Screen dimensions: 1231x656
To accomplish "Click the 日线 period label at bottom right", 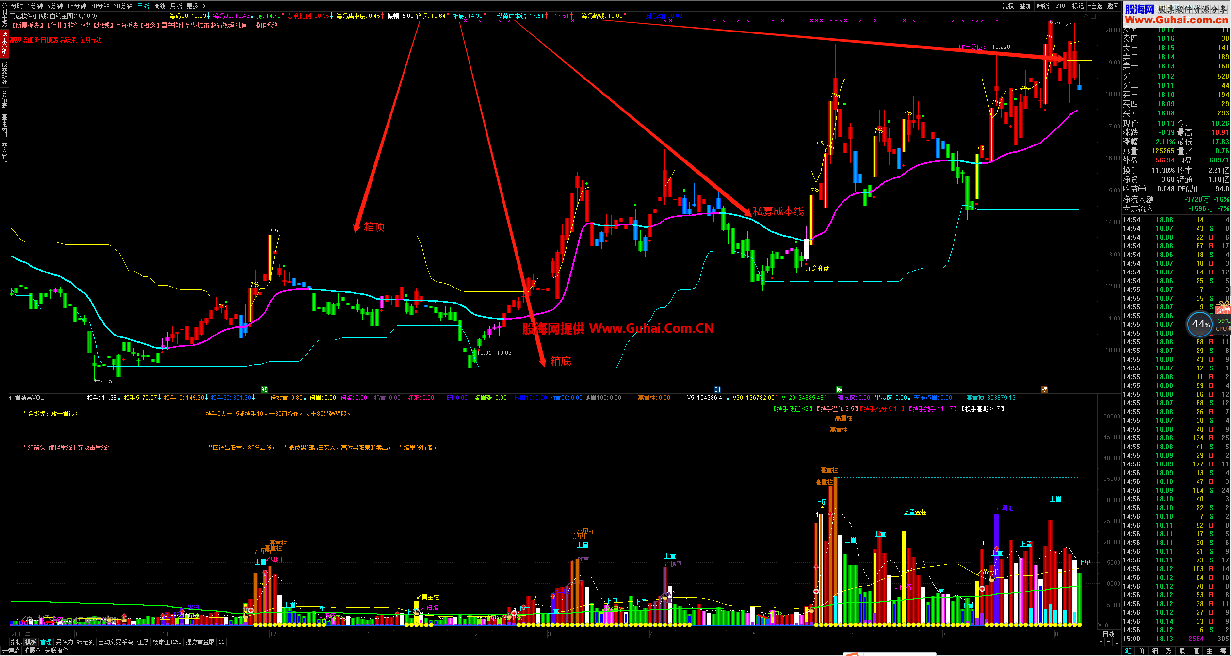I will coord(1108,634).
